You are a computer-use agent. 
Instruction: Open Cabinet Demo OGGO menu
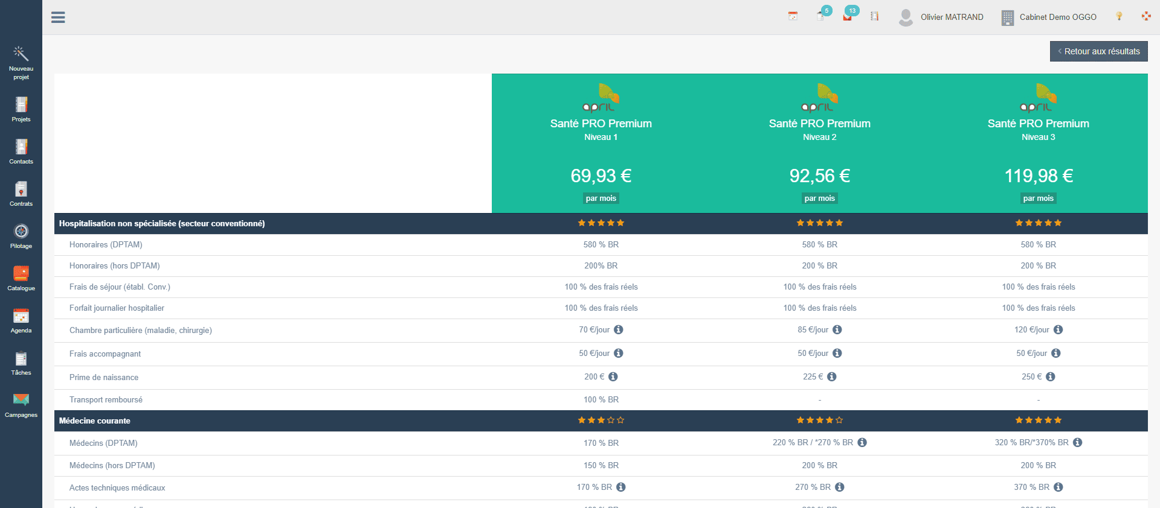click(1049, 17)
